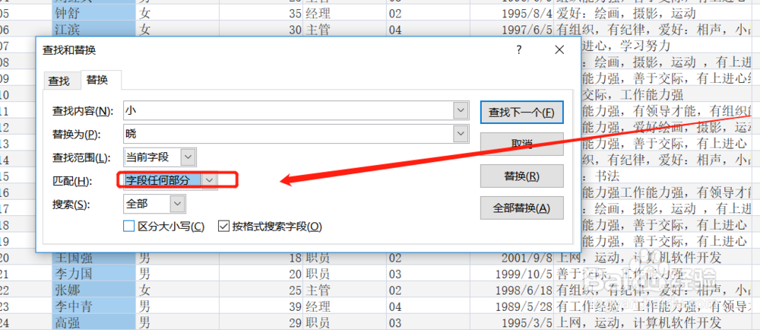
Task: Select the name cell 高强
Action: click(x=94, y=322)
